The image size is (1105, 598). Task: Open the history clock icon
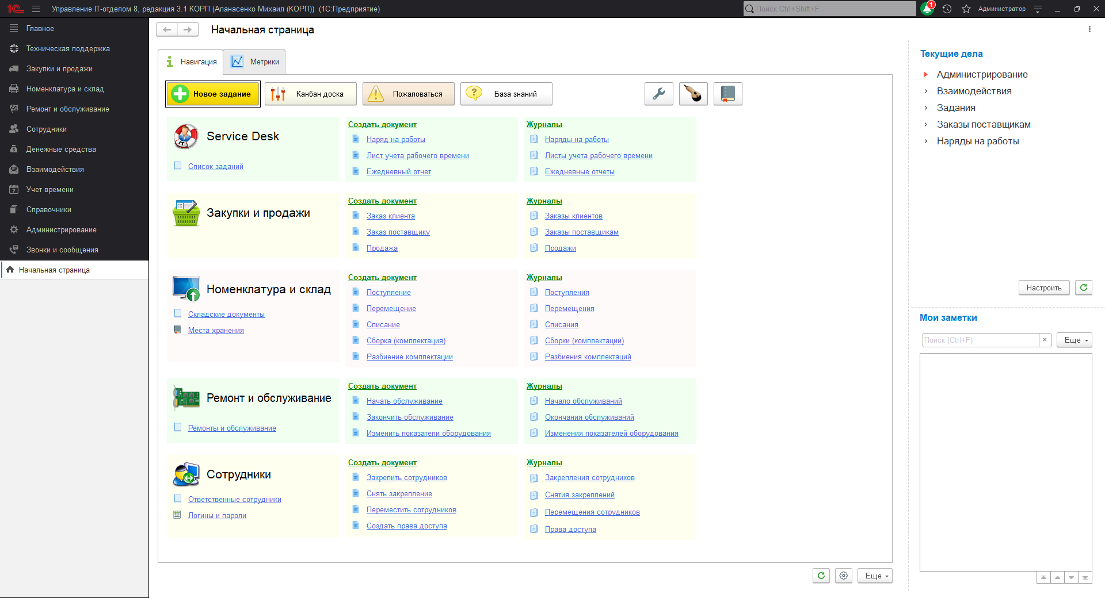click(947, 9)
